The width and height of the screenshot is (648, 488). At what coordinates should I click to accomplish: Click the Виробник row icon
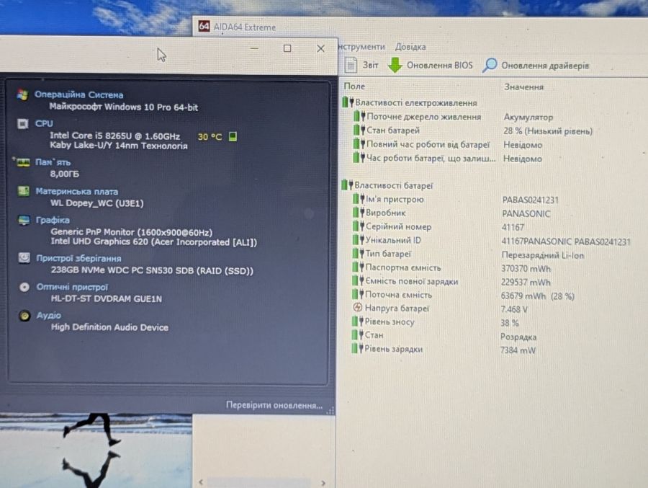359,213
